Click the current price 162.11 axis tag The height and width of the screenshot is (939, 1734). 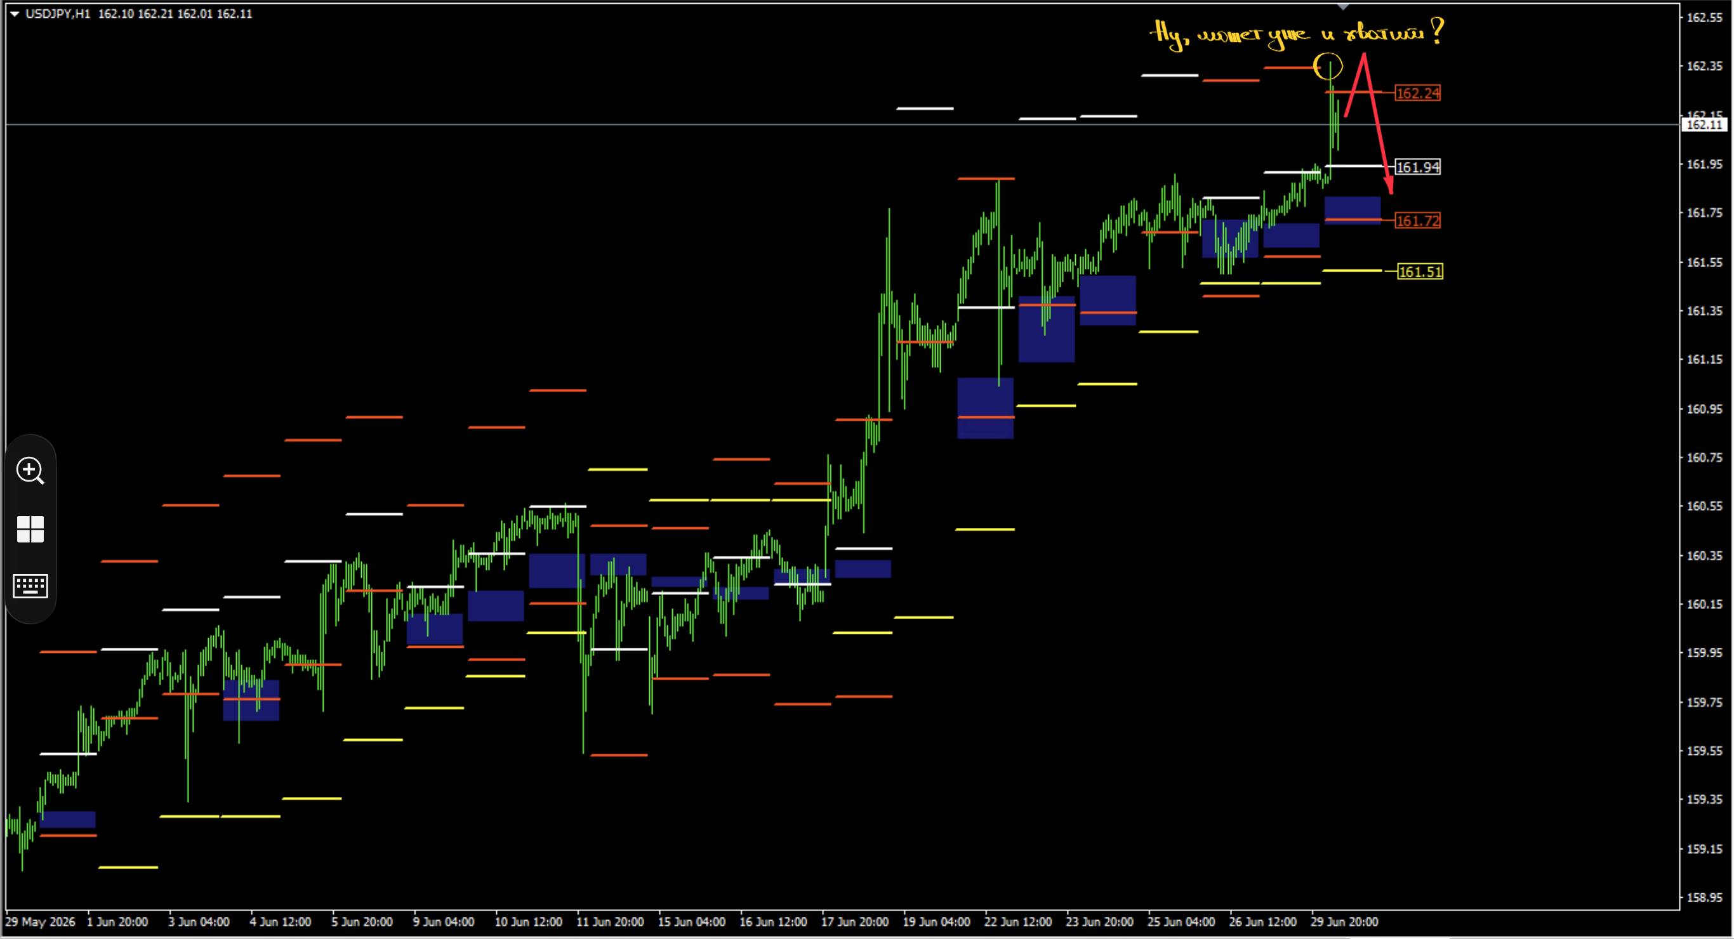click(1704, 124)
